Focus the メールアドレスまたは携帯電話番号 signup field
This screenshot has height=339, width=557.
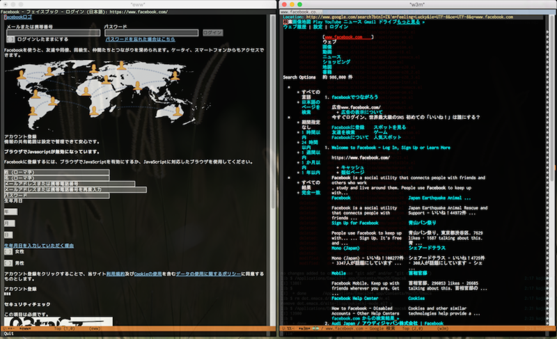pos(70,184)
